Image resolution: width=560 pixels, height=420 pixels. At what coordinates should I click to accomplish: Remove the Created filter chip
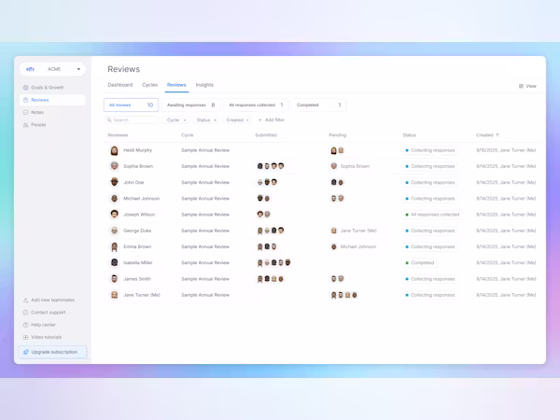click(x=247, y=120)
